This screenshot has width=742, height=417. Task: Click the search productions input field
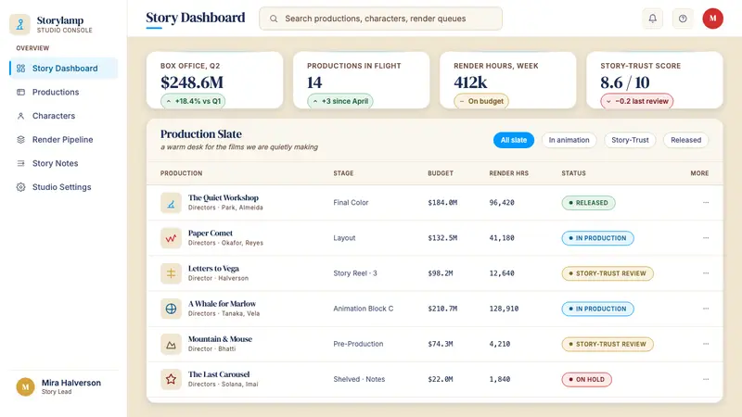coord(380,19)
